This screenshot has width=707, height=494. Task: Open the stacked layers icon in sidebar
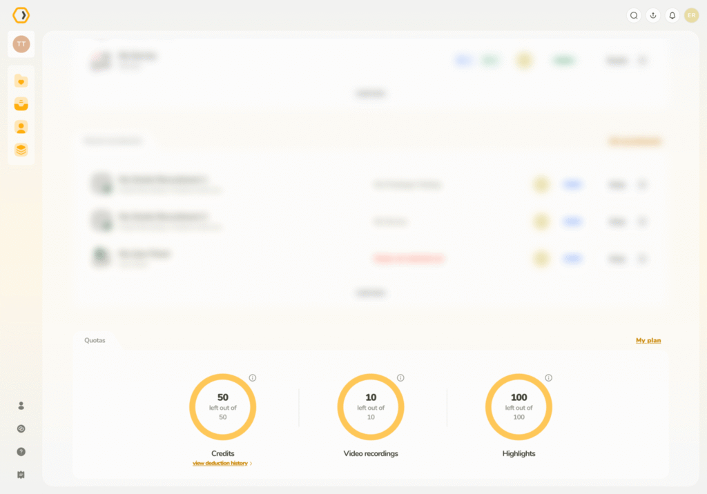[x=21, y=150]
